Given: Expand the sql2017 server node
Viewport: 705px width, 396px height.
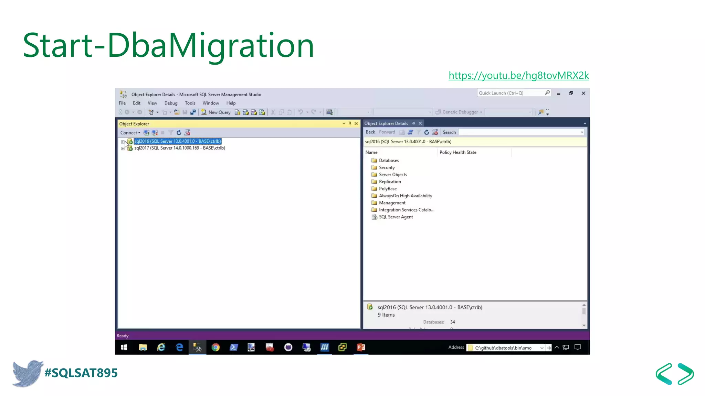Looking at the screenshot, I should coord(123,148).
